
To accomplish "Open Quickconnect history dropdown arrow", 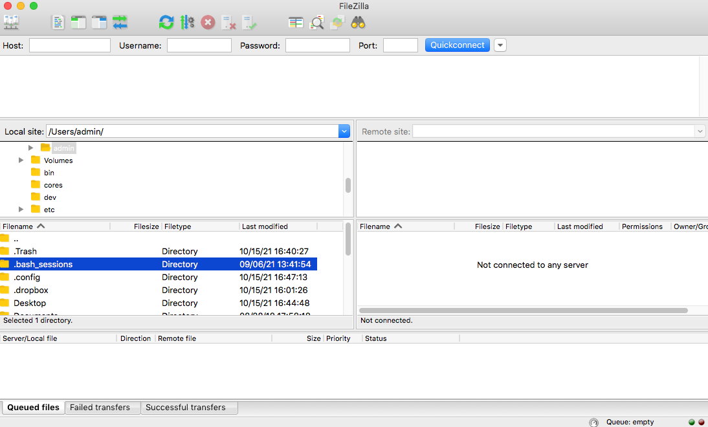I will [x=500, y=45].
